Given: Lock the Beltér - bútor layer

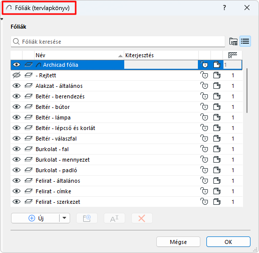Looking at the screenshot, I should tap(204, 107).
